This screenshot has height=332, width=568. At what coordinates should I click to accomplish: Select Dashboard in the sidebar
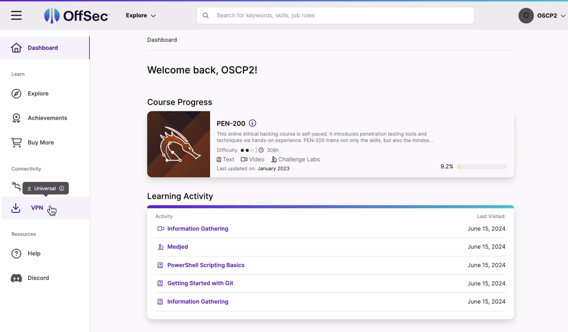[43, 48]
